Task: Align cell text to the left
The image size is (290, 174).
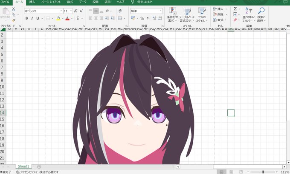Action: [90, 18]
